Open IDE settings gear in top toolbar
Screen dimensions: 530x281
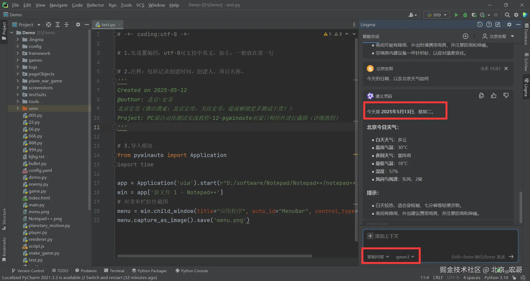click(516, 15)
